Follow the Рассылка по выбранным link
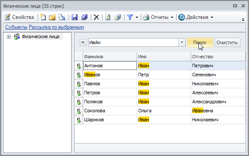The width and height of the screenshot is (249, 156). [x=57, y=27]
